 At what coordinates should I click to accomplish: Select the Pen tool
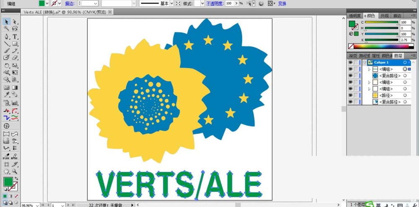pos(7,36)
